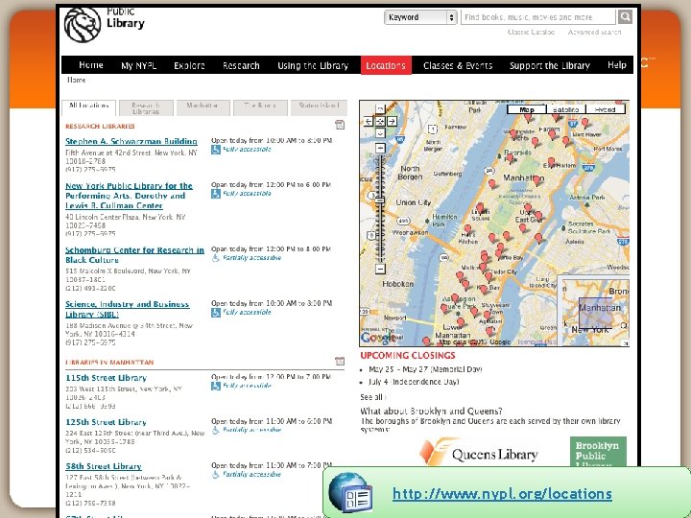Viewport: 691px width, 518px height.
Task: Click the Queens Library logo
Action: [x=479, y=453]
